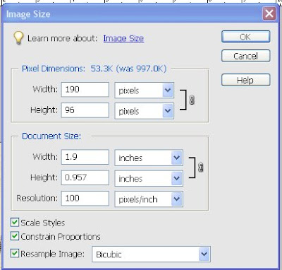Select the Resolution field showing 100
Image resolution: width=282 pixels, height=270 pixels.
[x=85, y=199]
